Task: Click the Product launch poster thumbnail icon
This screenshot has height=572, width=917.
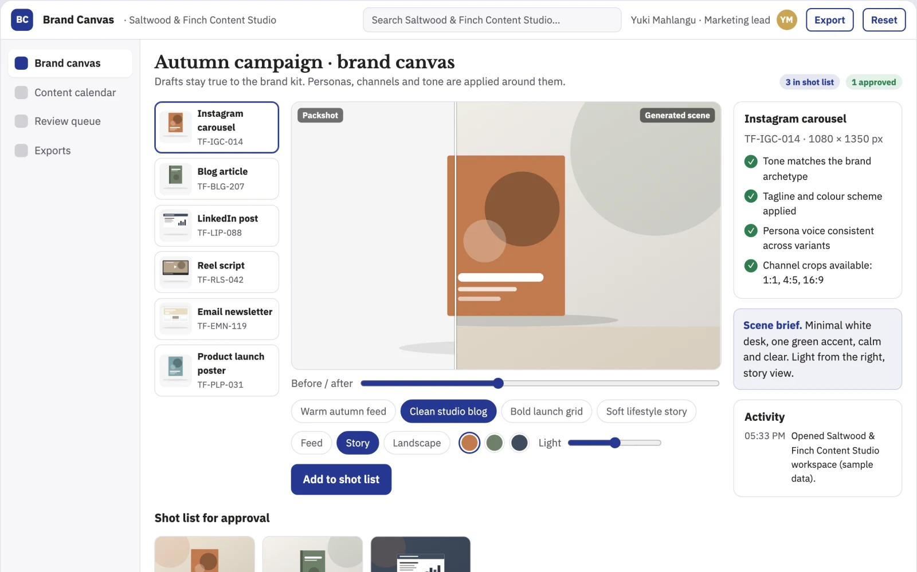Action: (176, 370)
